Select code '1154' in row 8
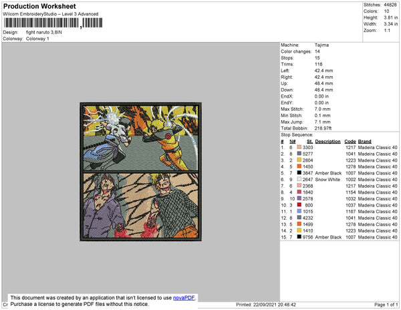The height and width of the screenshot is (310, 401). point(351,192)
